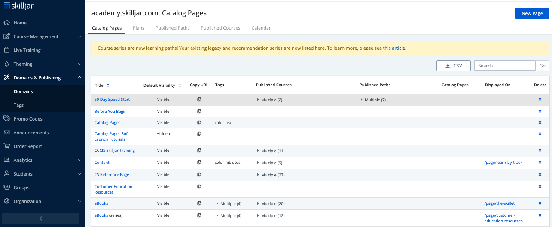Click the Organization gear icon

[x=6, y=201]
